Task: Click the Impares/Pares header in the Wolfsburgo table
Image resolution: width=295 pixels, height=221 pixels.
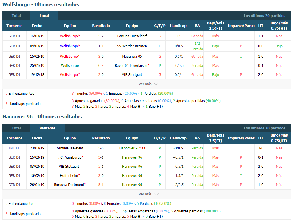Action: pos(241,26)
